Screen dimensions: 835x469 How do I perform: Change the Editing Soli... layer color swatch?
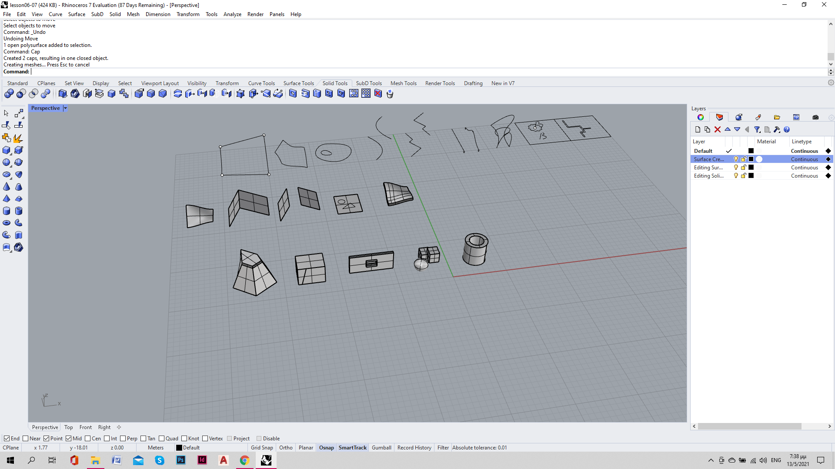(x=751, y=176)
